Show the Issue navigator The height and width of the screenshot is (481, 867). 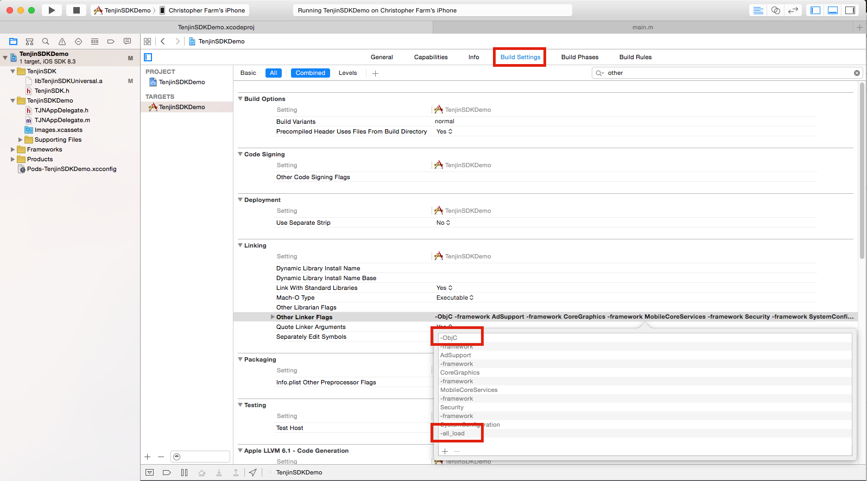[x=62, y=41]
